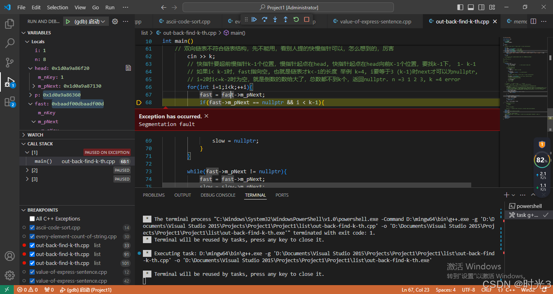Uncheck value-of-express-sentence.cpp breakpoint at line 12
The width and height of the screenshot is (553, 294).
tap(32, 272)
